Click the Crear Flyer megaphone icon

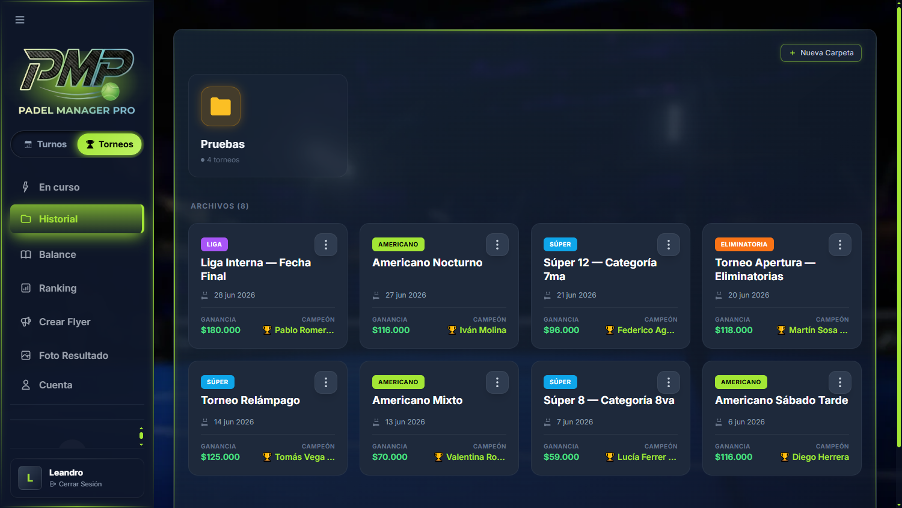point(26,322)
